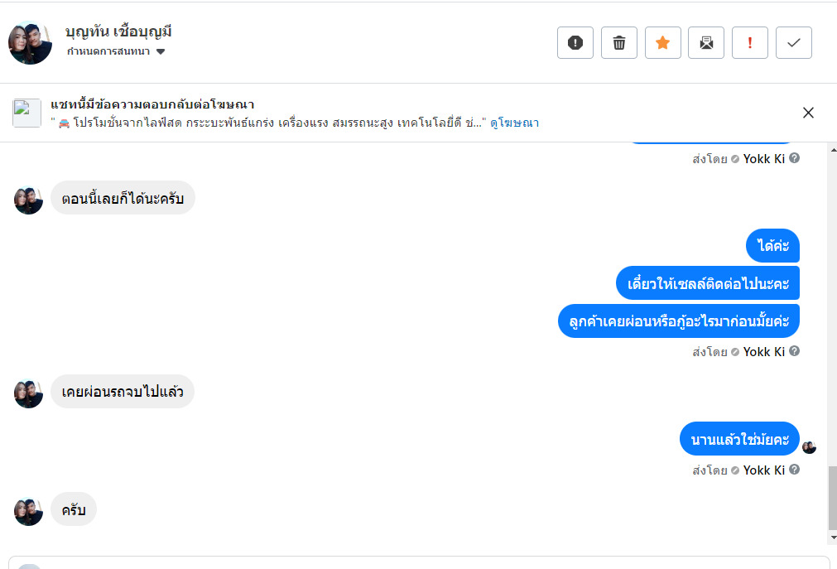The image size is (837, 569).
Task: Mark conversation unread via envelope icon
Action: click(706, 43)
